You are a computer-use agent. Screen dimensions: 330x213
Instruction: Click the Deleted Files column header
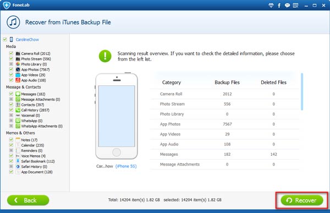[273, 83]
